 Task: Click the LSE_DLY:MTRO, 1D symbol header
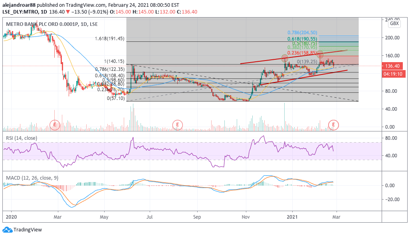25,12
